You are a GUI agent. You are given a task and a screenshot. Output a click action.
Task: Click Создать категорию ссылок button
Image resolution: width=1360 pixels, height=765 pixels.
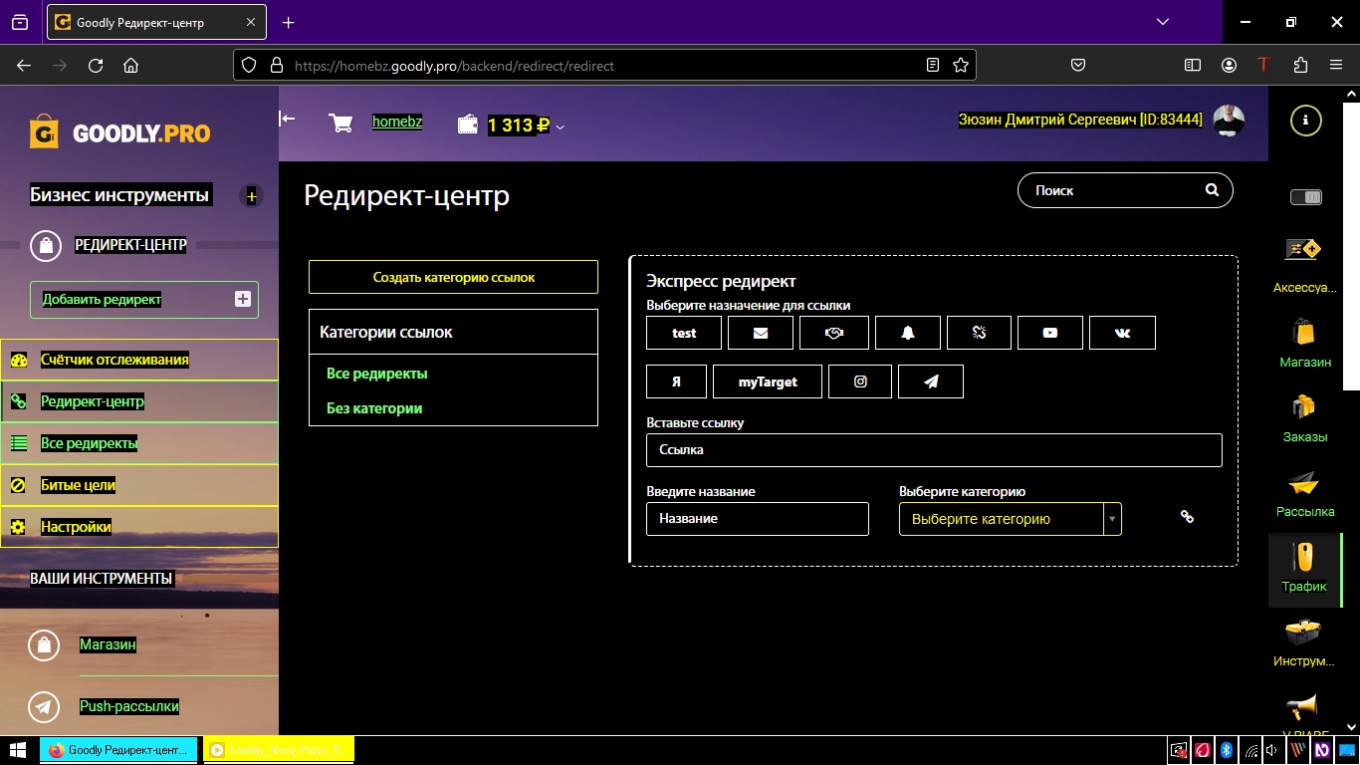coord(453,277)
